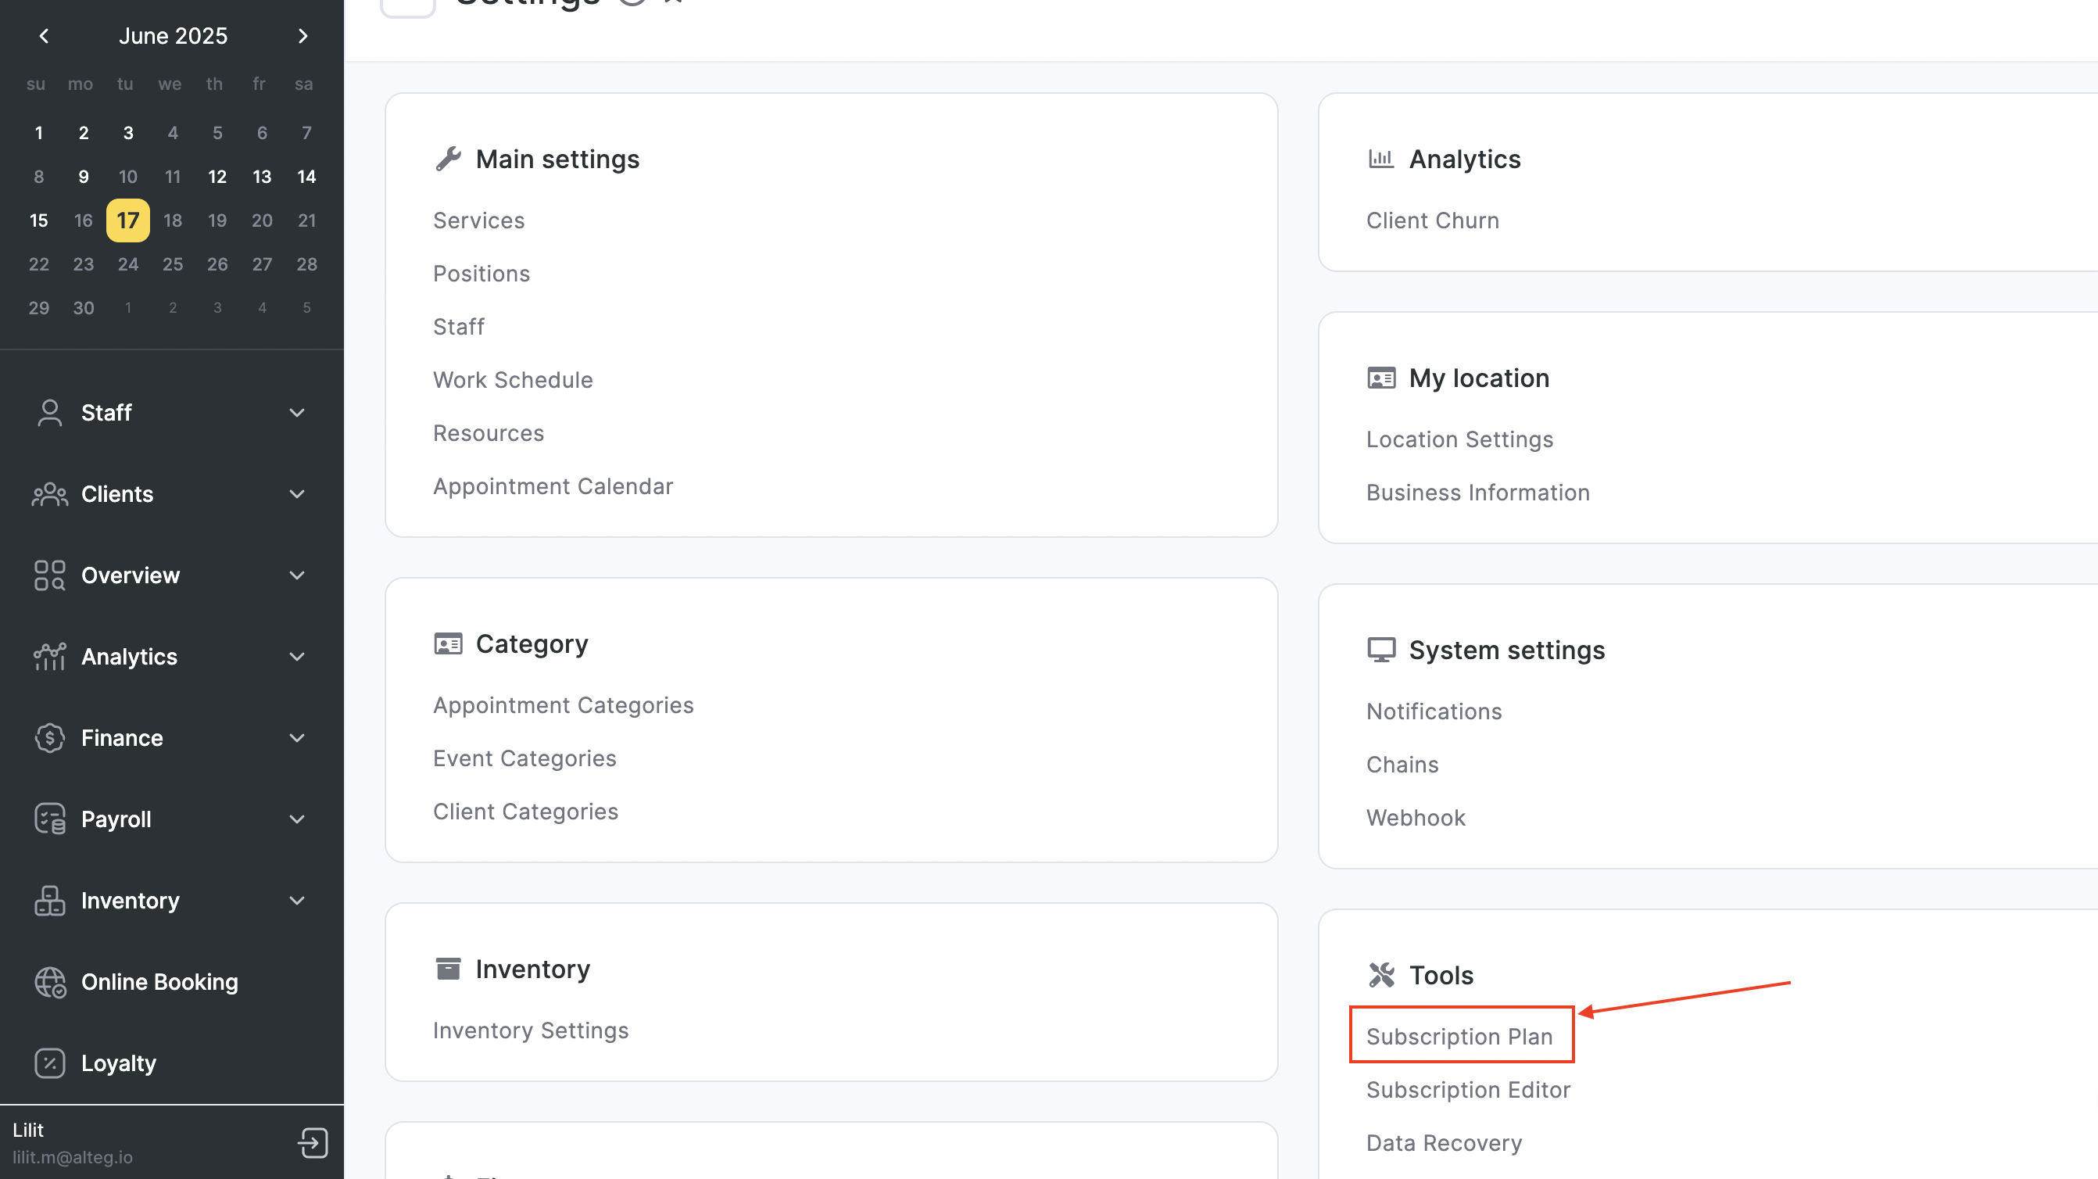
Task: Click the Payroll sidebar icon
Action: pyautogui.click(x=50, y=818)
